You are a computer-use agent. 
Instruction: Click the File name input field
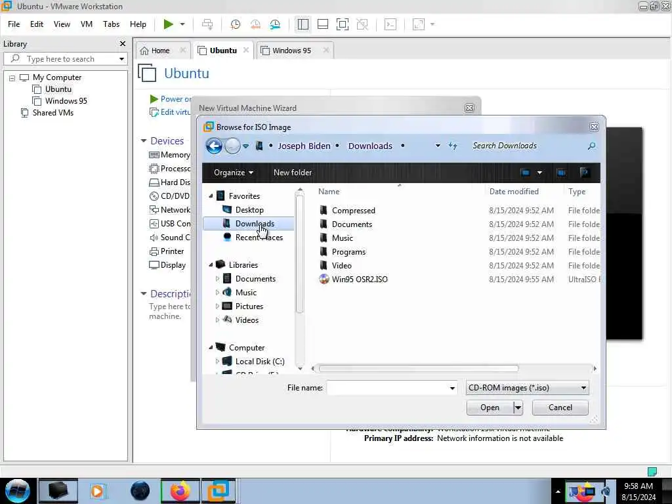(x=387, y=388)
